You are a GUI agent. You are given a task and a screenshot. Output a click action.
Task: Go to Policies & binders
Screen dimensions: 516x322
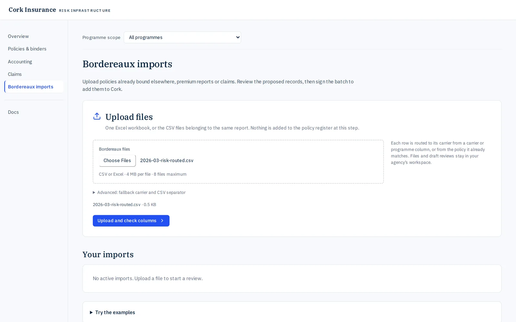(x=27, y=49)
